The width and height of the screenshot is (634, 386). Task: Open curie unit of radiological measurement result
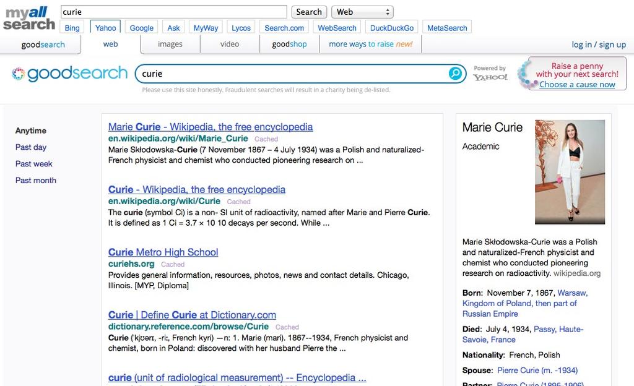click(237, 377)
